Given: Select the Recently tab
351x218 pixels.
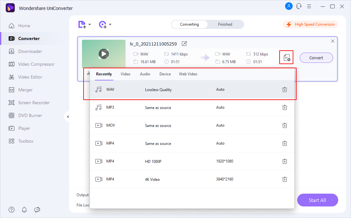Looking at the screenshot, I should coord(104,74).
